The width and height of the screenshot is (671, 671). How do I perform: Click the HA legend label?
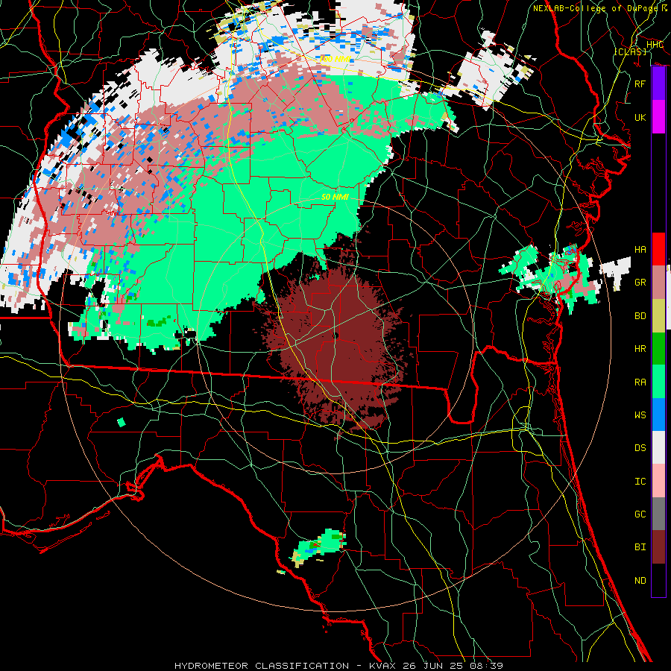[x=640, y=250]
